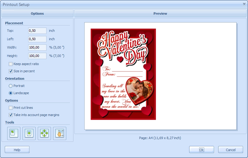Viewport: 248px width, 158px height.
Task: Toggle Take into account page margins
Action: (x=11, y=115)
